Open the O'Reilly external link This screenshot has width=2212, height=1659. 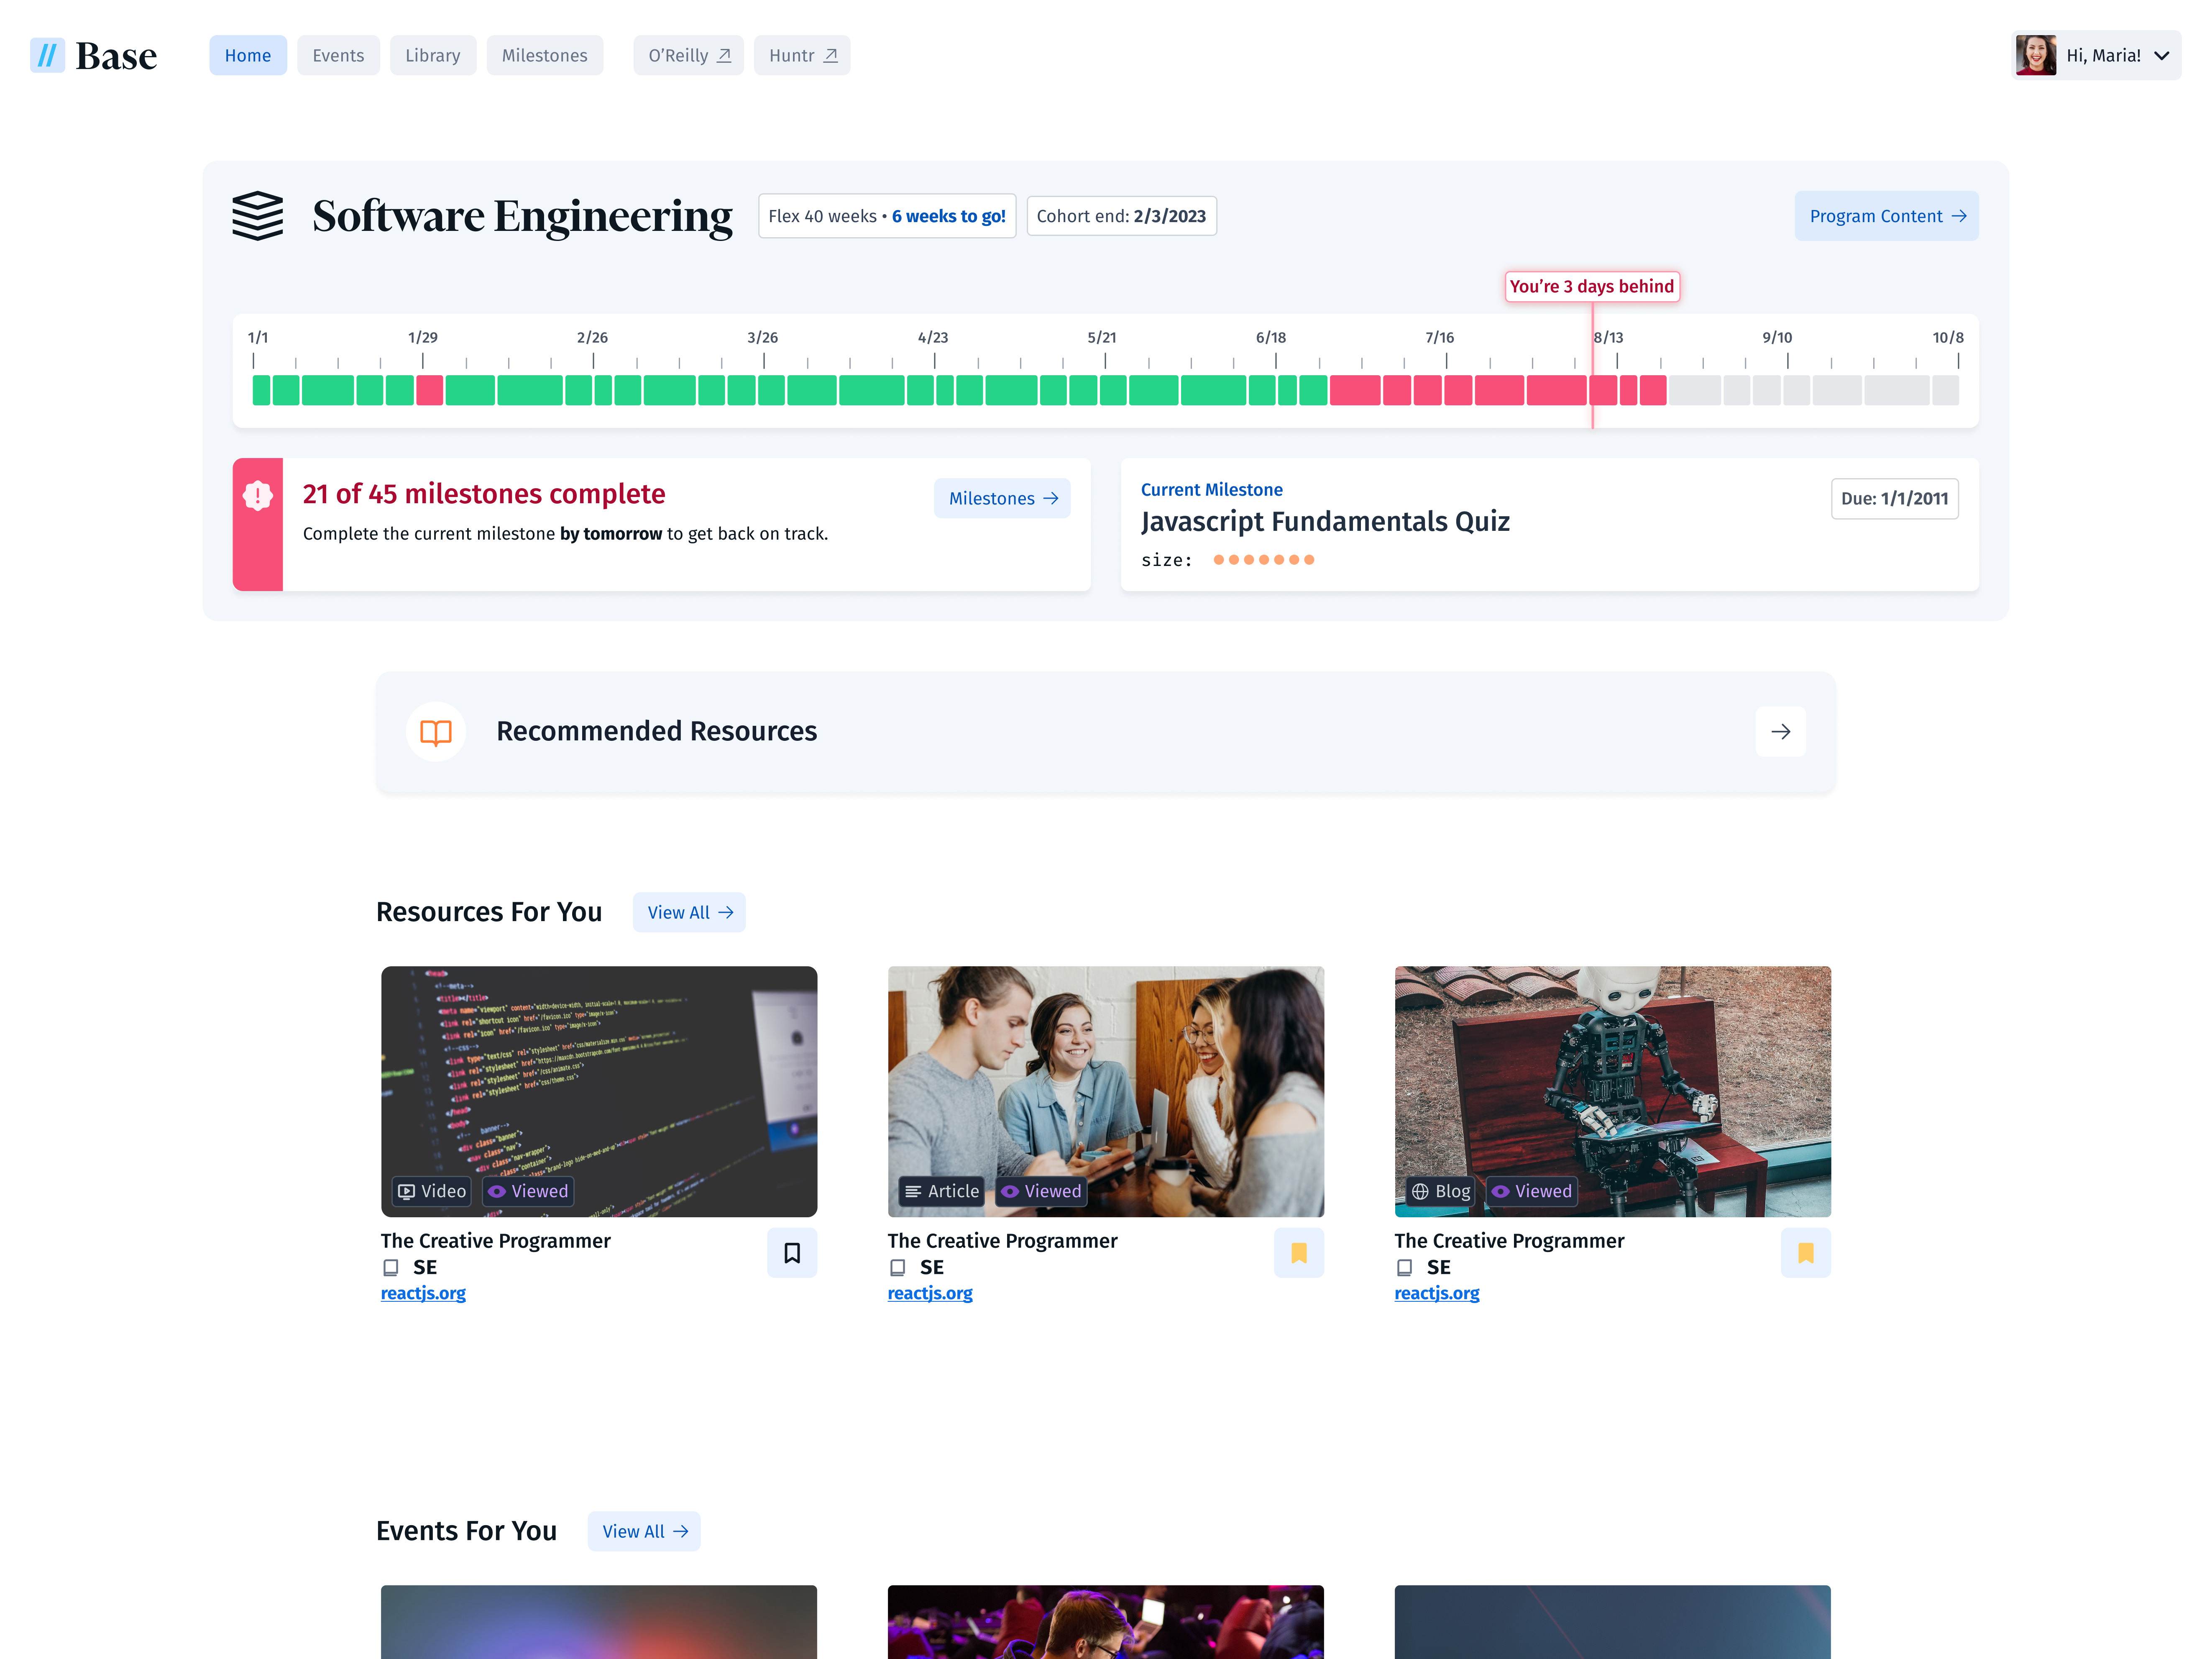tap(689, 55)
